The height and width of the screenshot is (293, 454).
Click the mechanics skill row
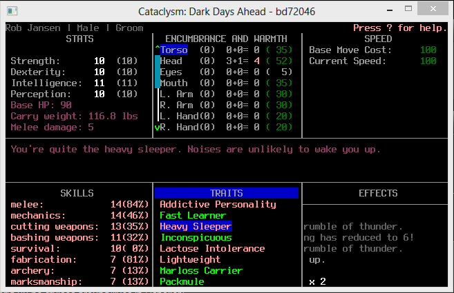pos(79,215)
